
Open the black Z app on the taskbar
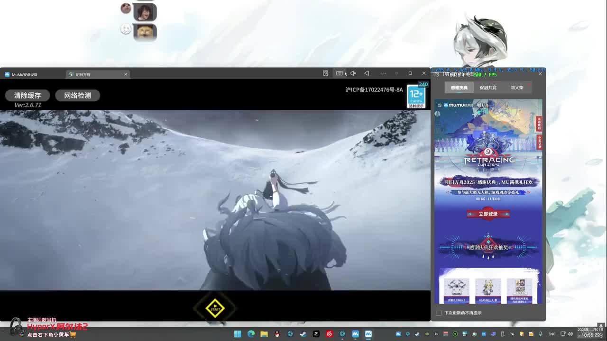click(316, 334)
